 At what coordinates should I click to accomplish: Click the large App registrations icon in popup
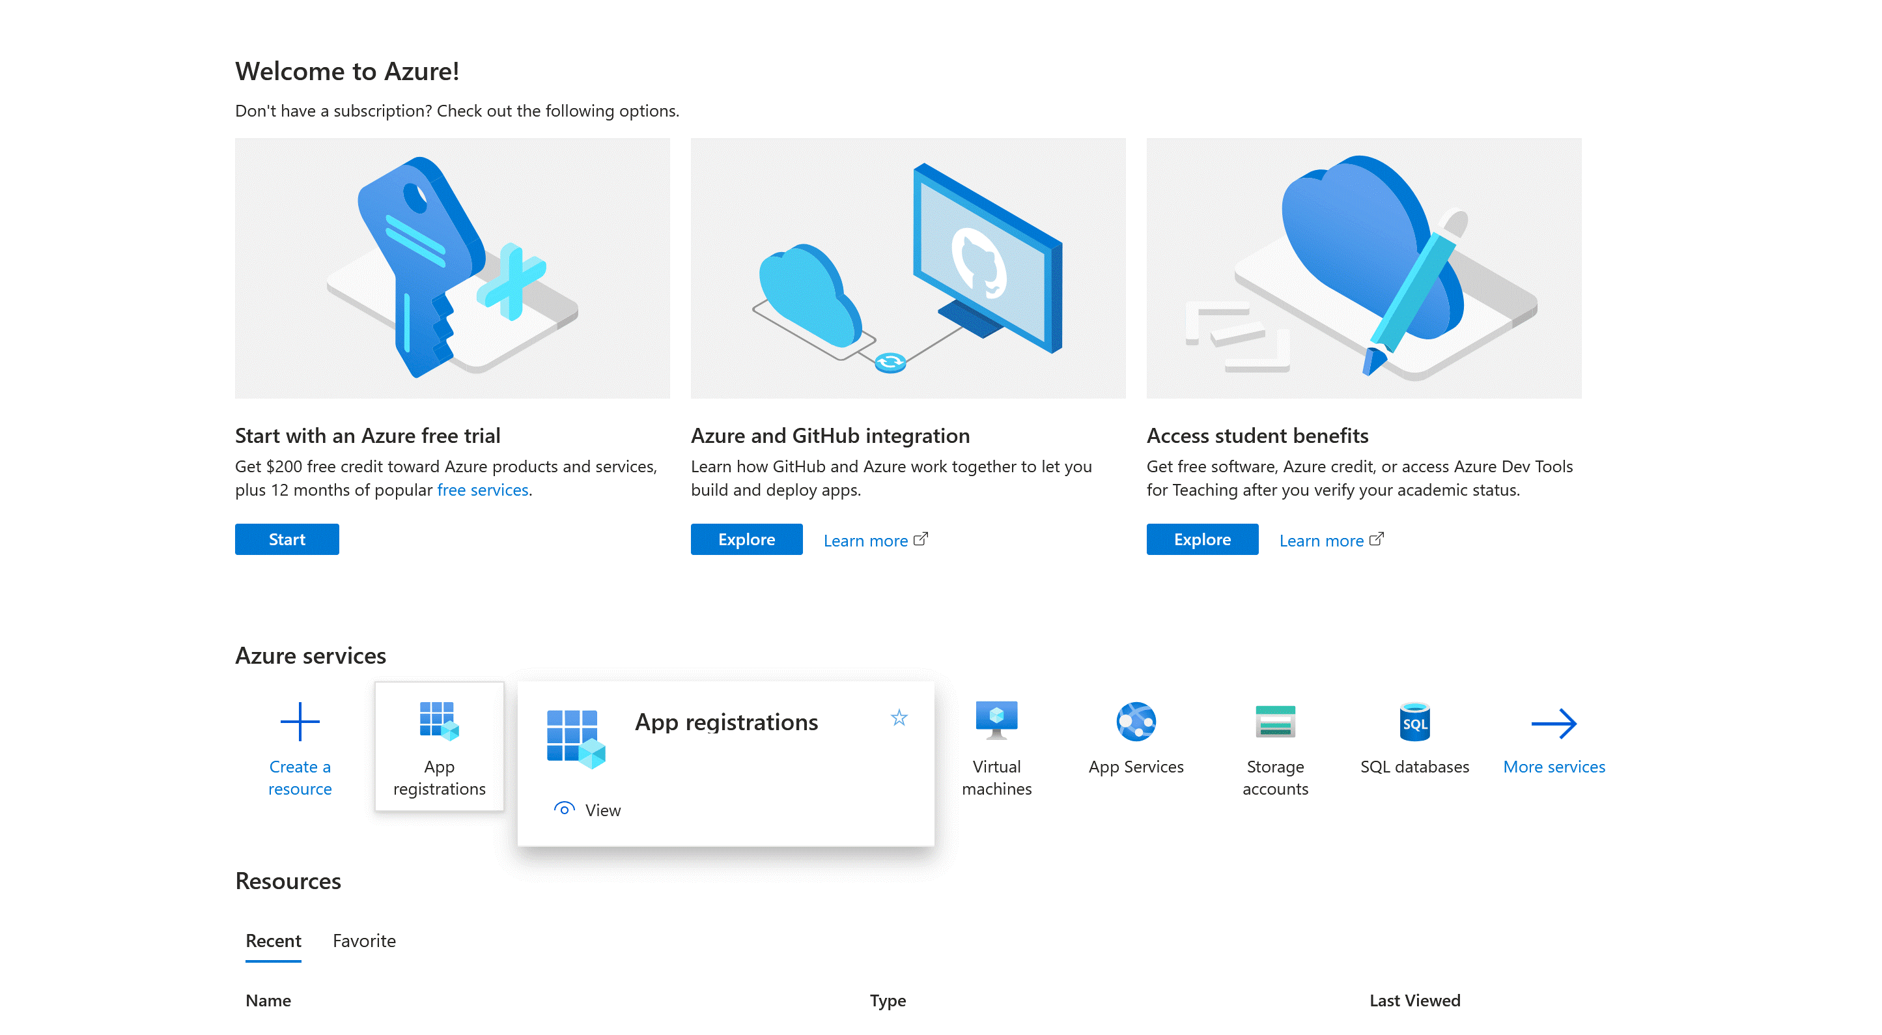576,739
